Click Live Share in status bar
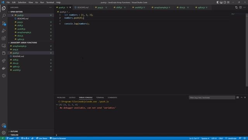Viewport: 248px width, 140px height. coord(41,138)
